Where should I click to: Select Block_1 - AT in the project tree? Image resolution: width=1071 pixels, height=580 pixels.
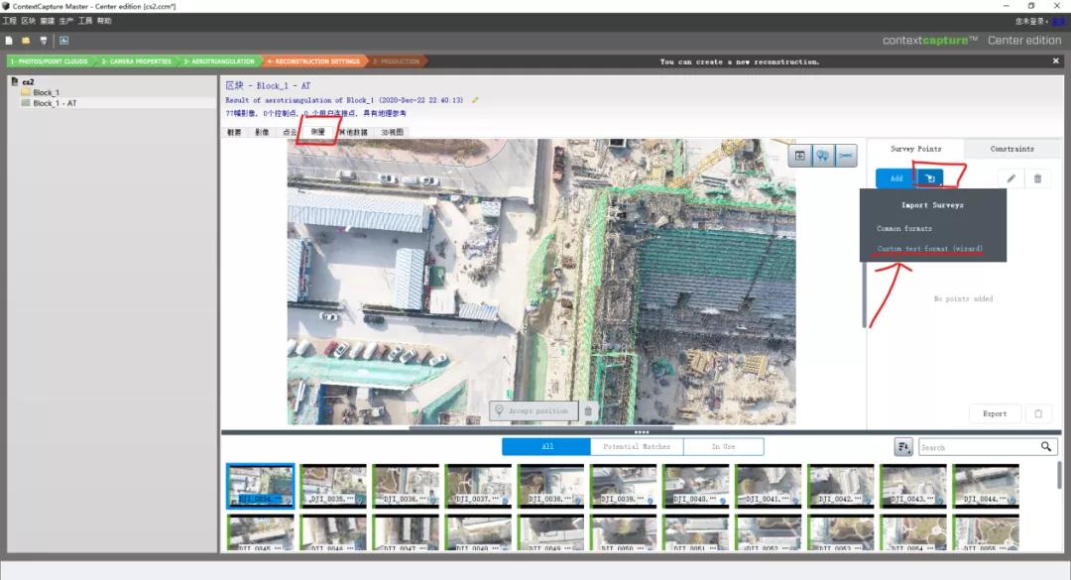[57, 102]
